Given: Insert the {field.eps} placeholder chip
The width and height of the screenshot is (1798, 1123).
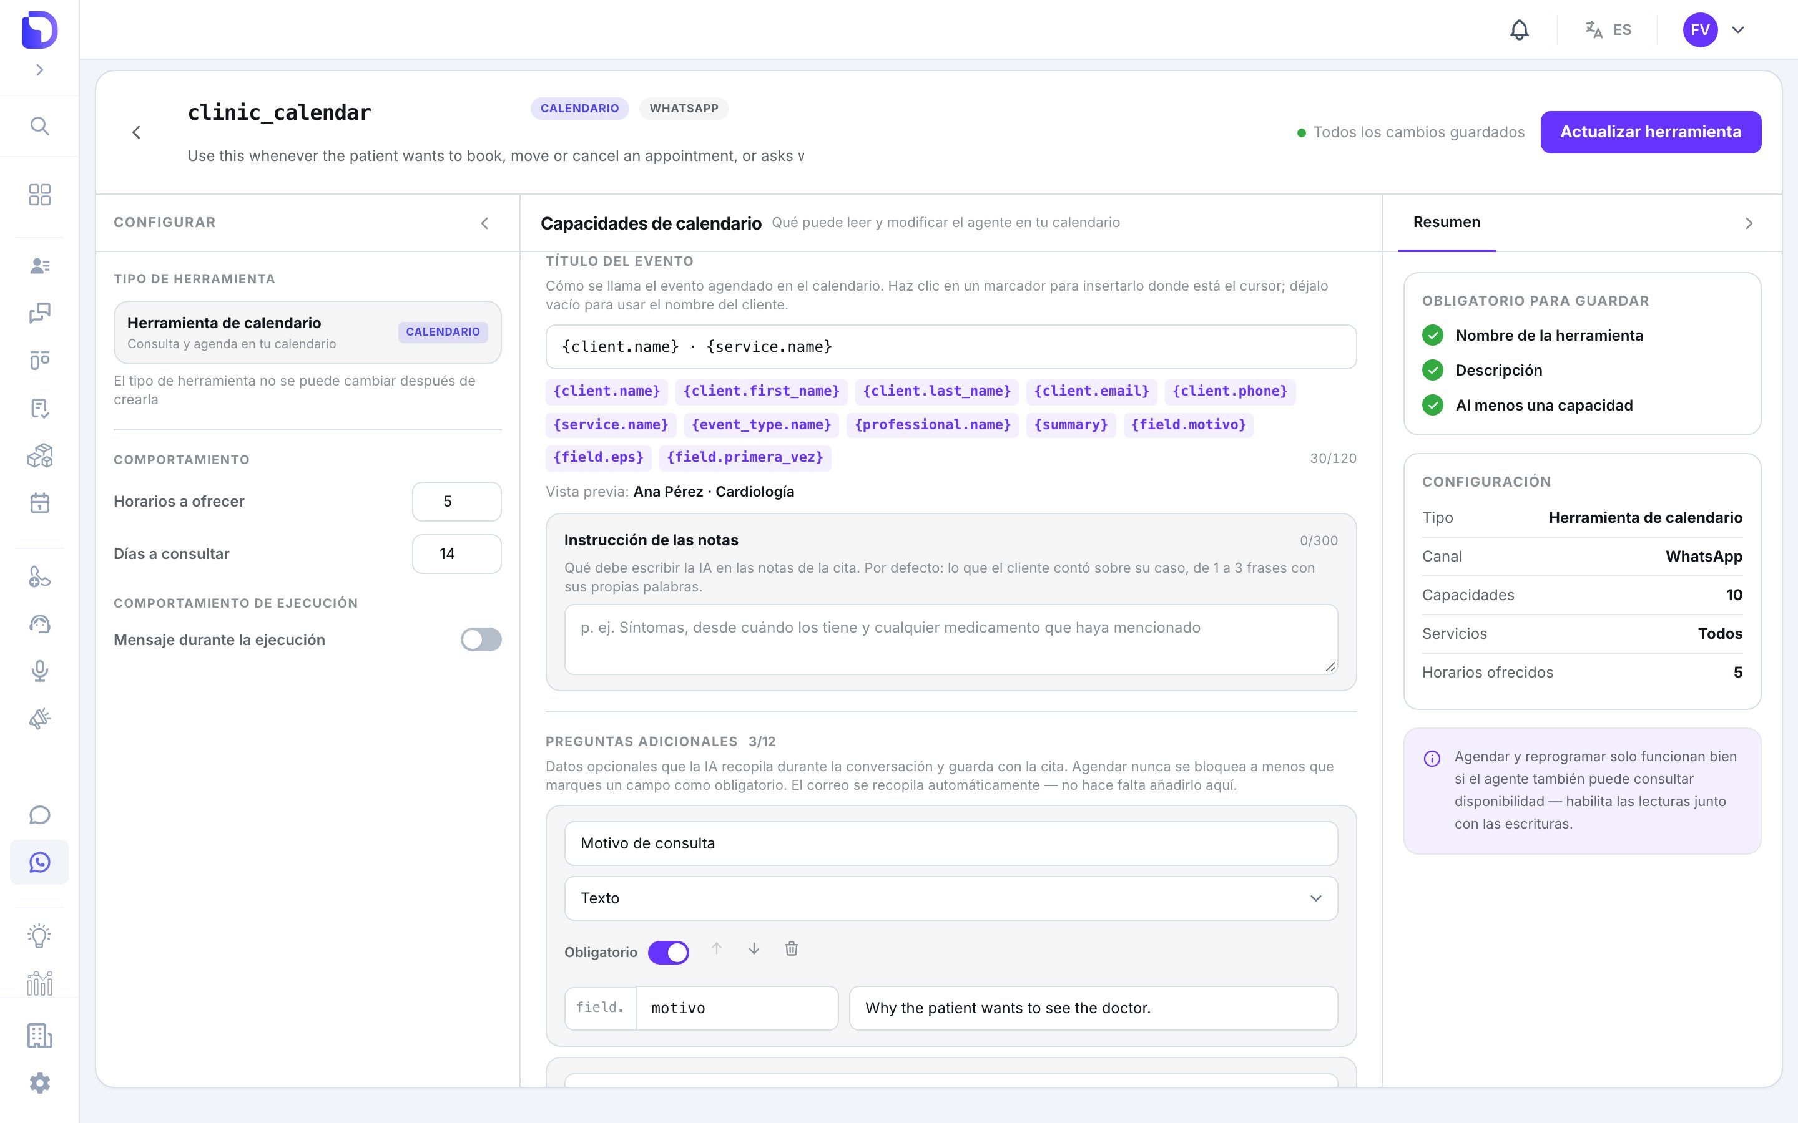Looking at the screenshot, I should click(x=598, y=457).
